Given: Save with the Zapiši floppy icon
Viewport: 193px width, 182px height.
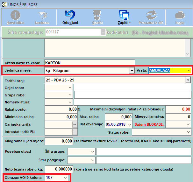Looking at the screenshot, I should point(124,15).
